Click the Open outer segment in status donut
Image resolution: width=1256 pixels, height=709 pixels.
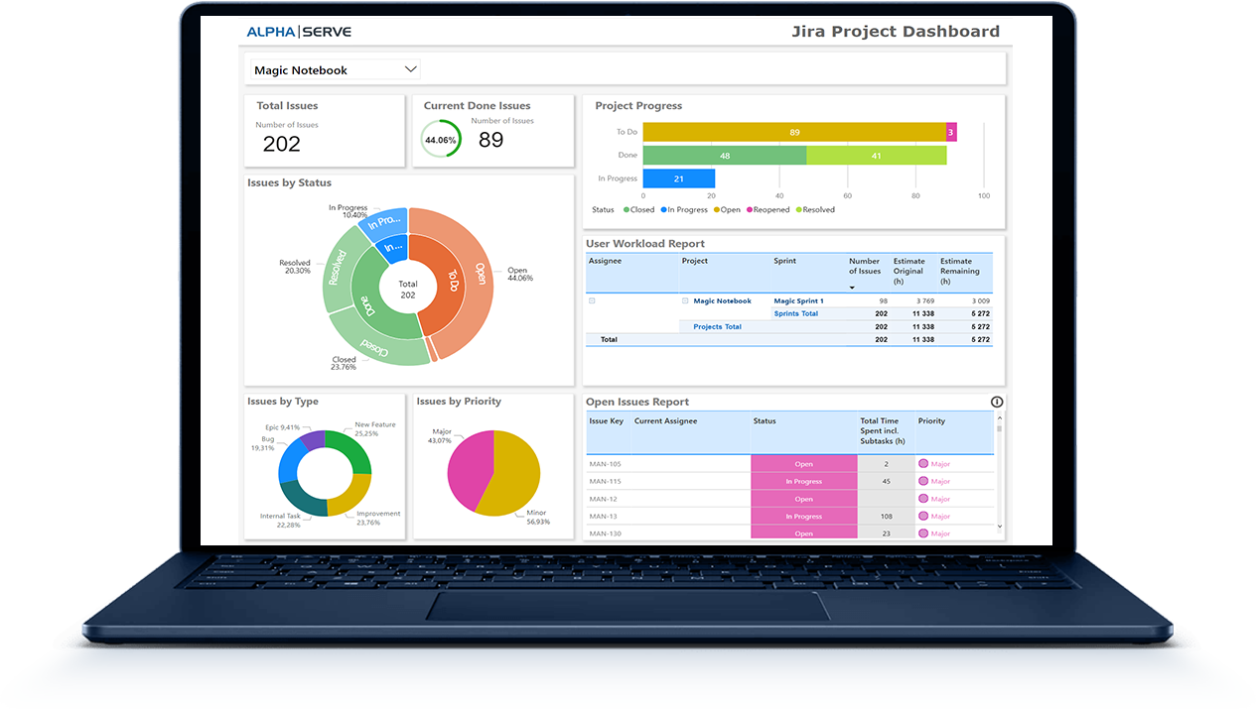click(480, 273)
